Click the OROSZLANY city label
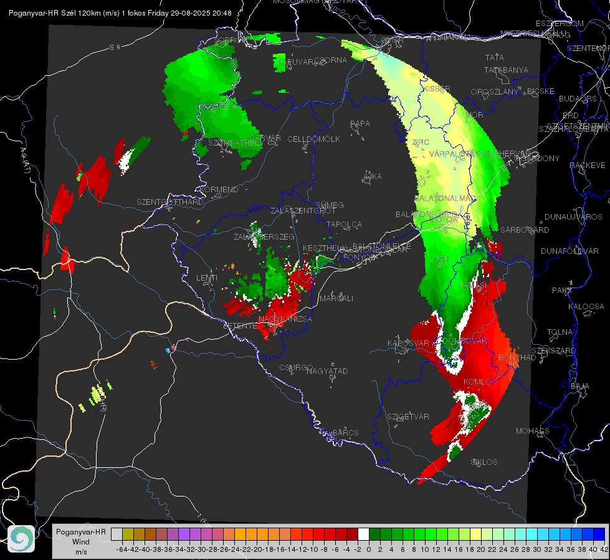 point(495,91)
